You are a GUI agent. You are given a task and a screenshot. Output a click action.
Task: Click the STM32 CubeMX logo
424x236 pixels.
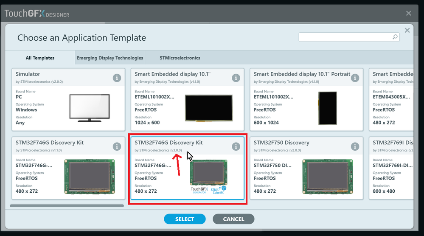coord(219,190)
